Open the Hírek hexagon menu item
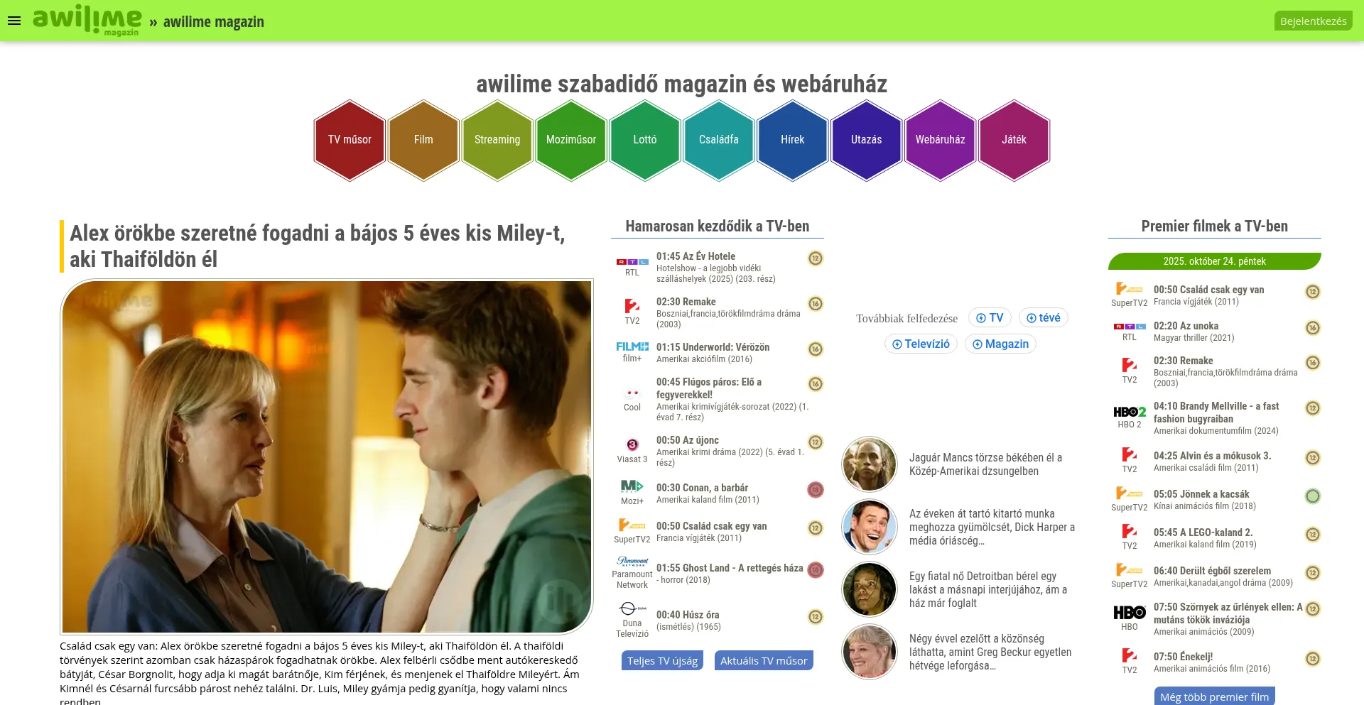 [793, 140]
